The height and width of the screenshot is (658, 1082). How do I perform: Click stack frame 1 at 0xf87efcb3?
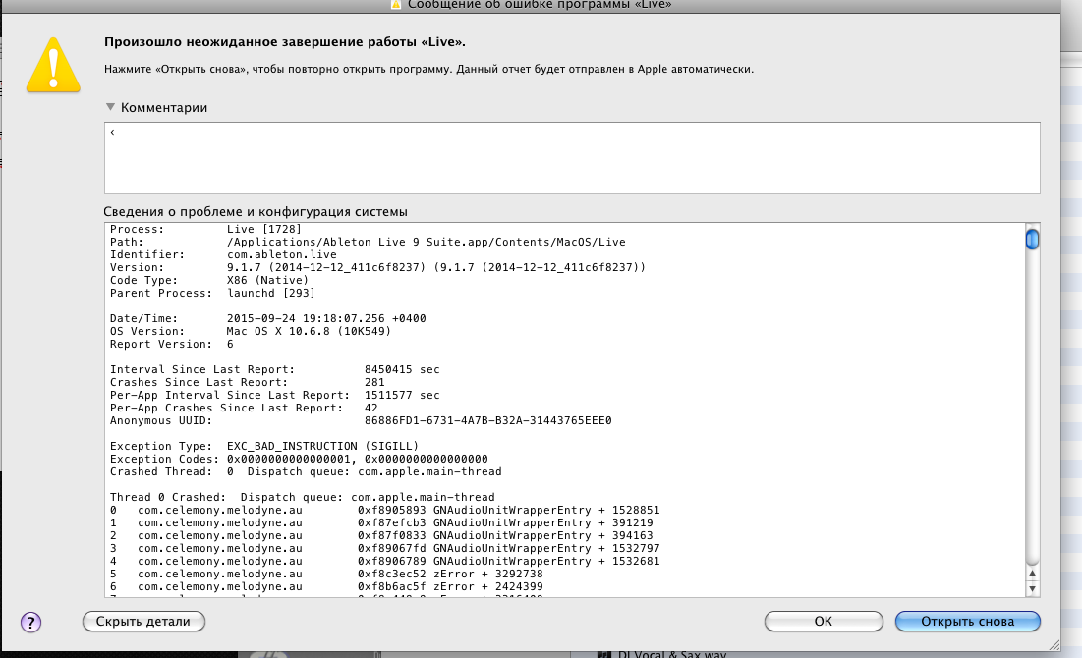coord(381,522)
